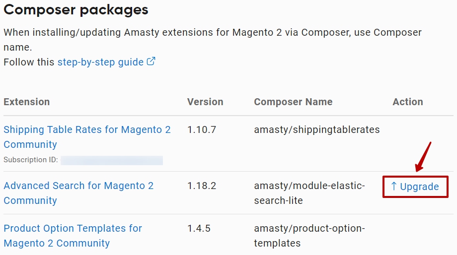Click version 1.18.2 of Advanced Search

(x=202, y=186)
